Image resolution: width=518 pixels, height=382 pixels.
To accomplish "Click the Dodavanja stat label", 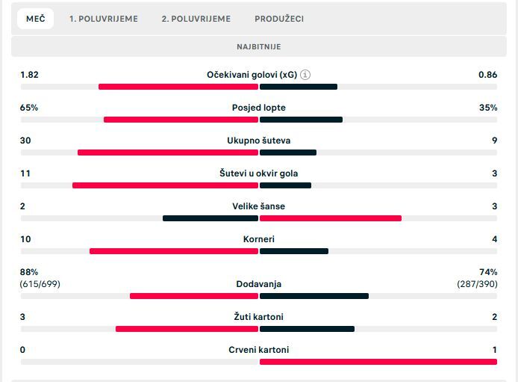I will tap(258, 284).
